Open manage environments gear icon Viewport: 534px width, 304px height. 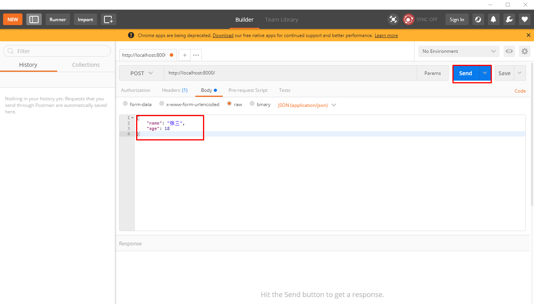point(524,51)
